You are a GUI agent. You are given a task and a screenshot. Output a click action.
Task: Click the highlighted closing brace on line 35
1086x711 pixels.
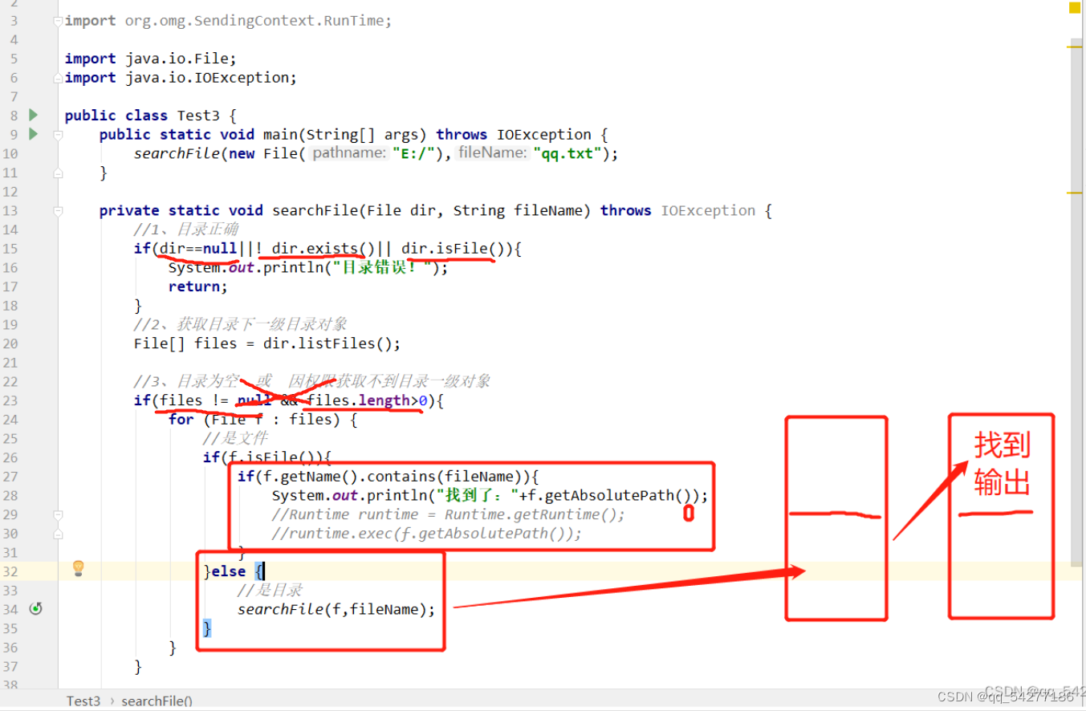pyautogui.click(x=207, y=628)
